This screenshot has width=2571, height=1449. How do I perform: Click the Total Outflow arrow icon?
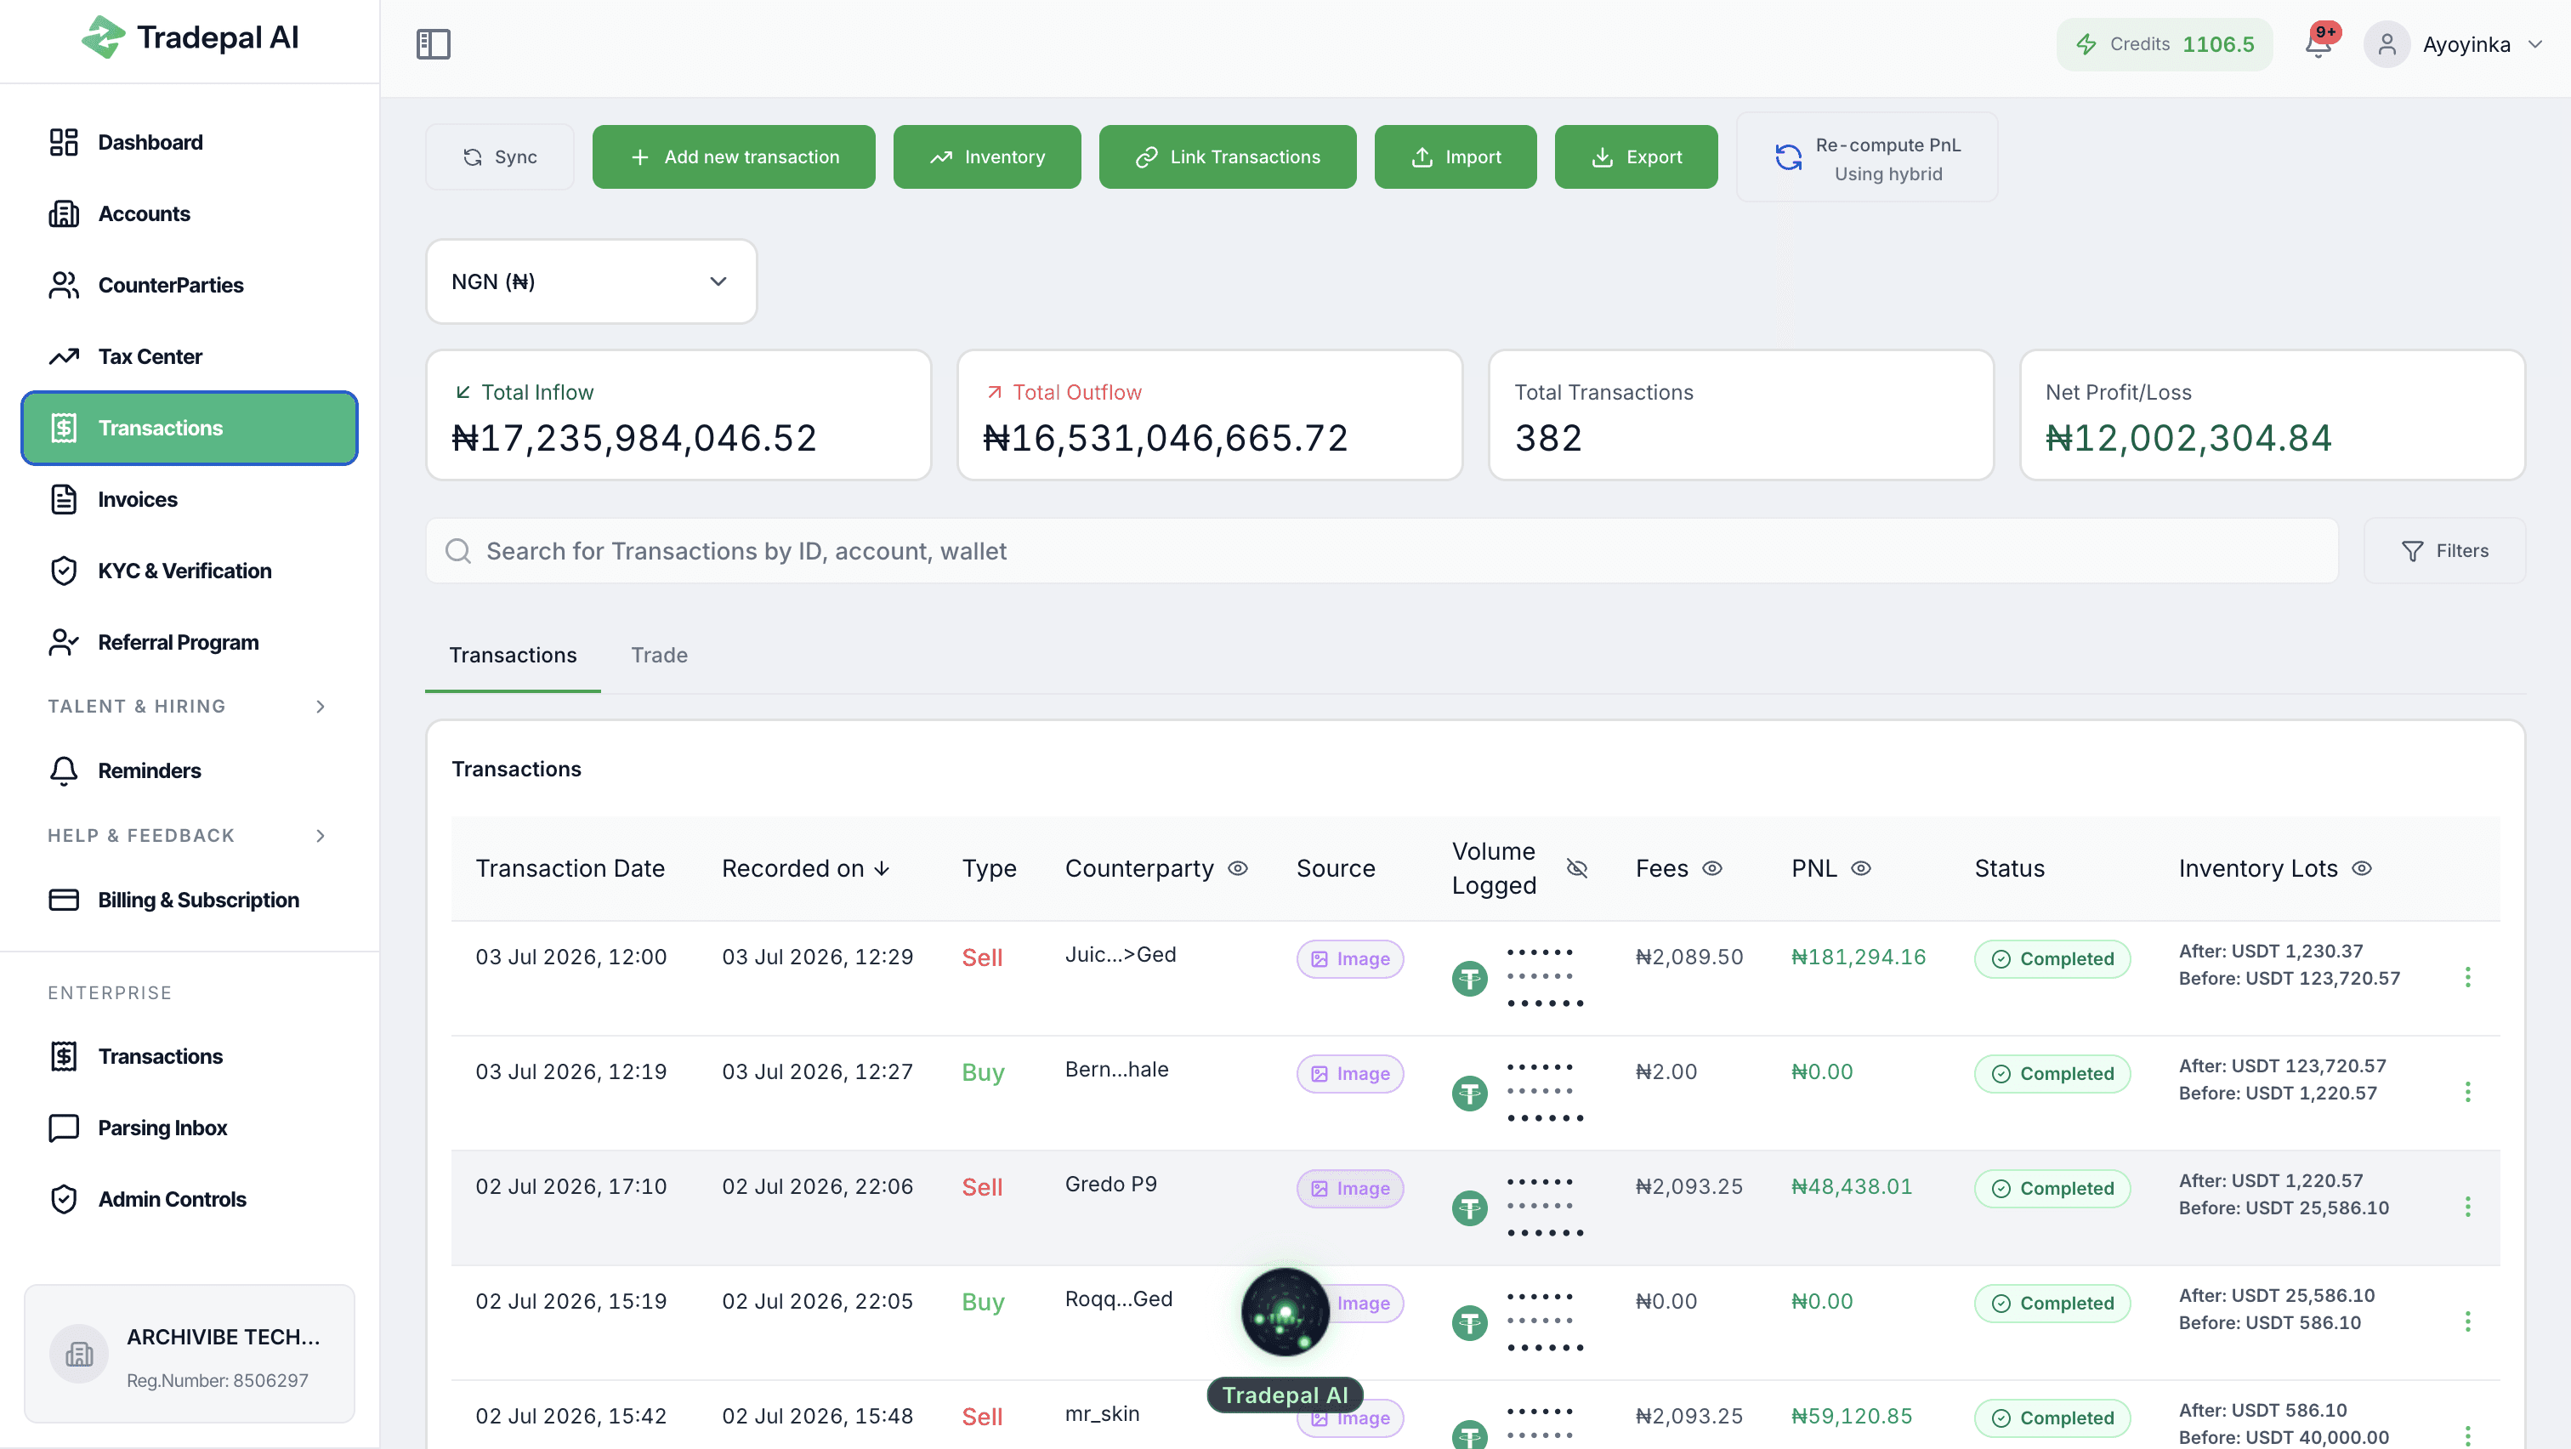(994, 392)
